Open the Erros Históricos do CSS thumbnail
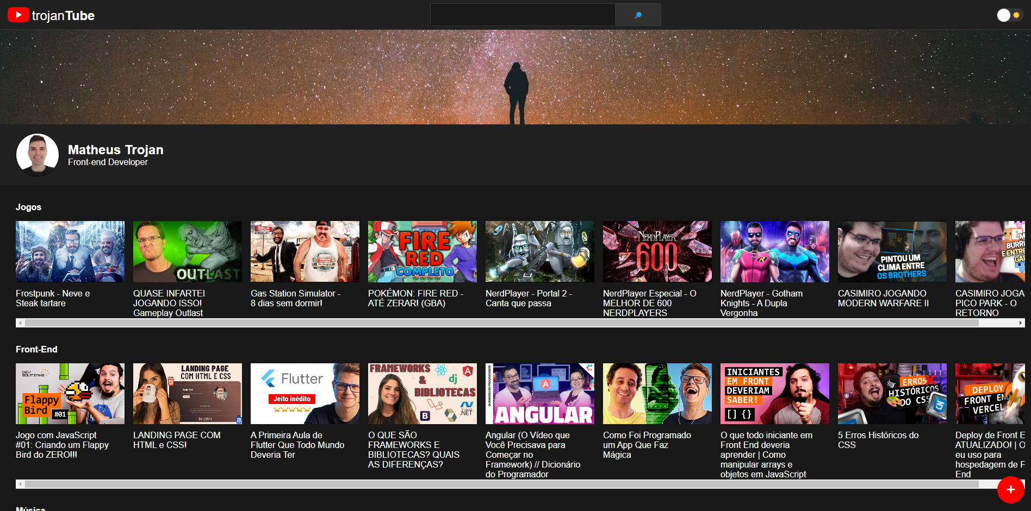 892,394
